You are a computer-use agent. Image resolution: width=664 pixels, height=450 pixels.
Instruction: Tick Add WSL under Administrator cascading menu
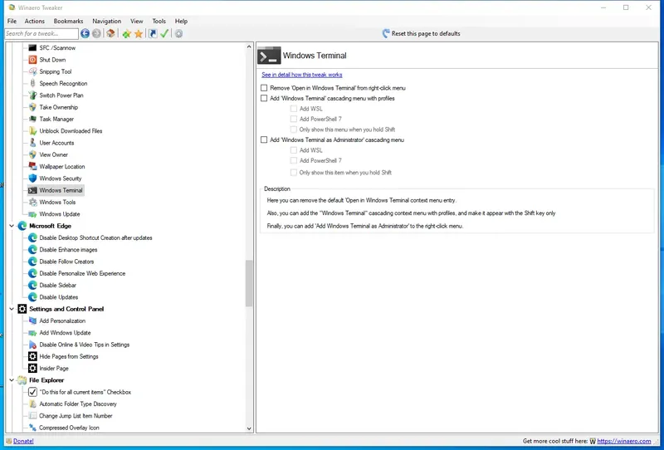pyautogui.click(x=294, y=150)
